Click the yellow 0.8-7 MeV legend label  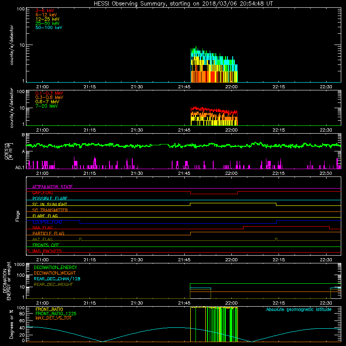point(47,102)
